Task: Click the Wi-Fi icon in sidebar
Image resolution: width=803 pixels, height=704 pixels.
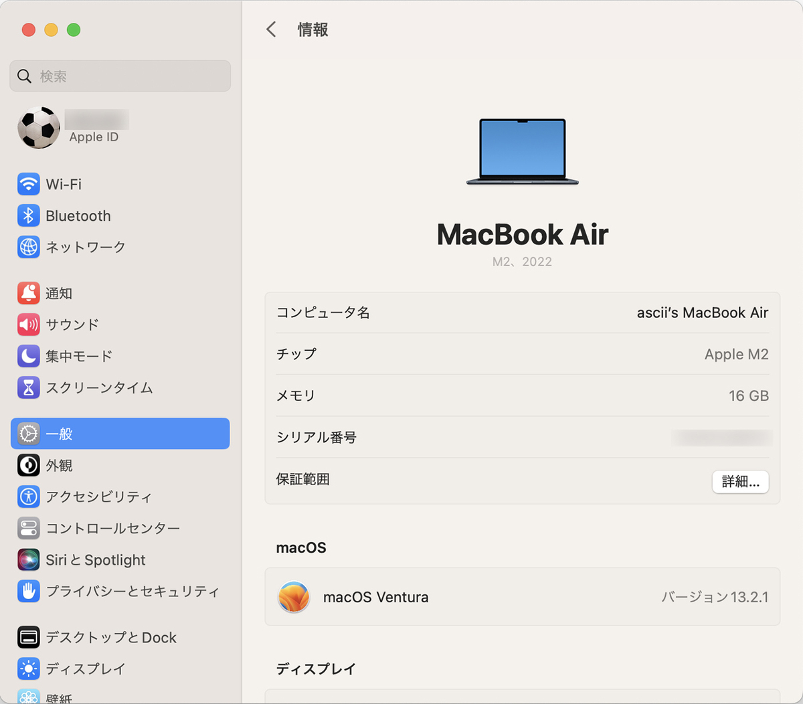Action: [x=29, y=184]
